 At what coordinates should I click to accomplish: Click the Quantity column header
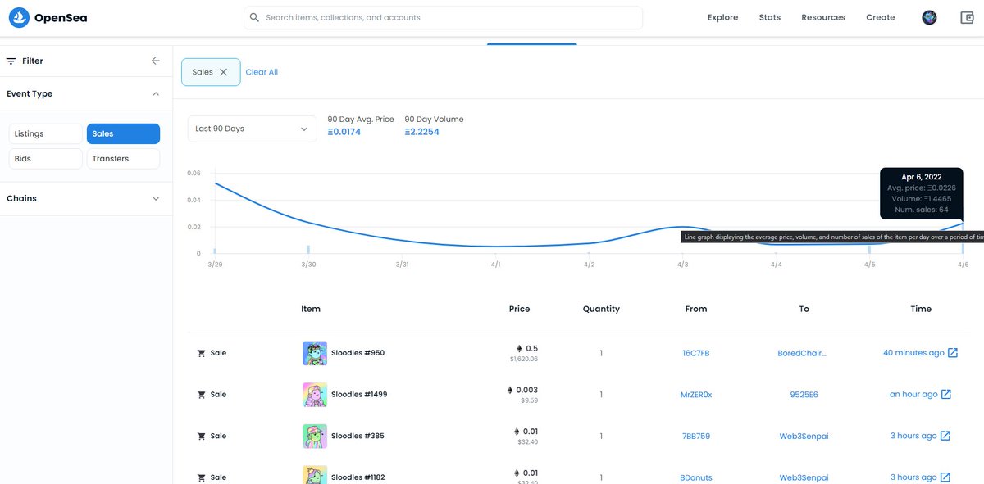click(x=601, y=309)
